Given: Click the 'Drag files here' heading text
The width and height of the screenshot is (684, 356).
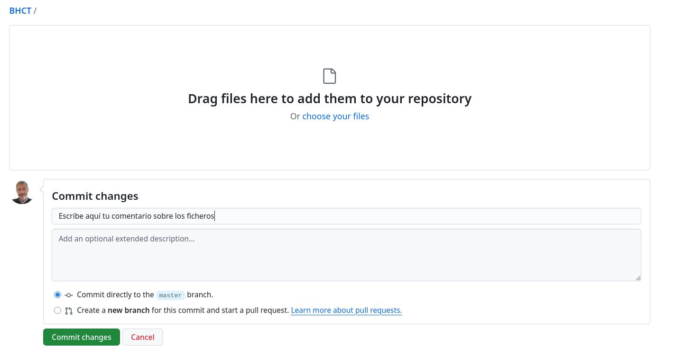Looking at the screenshot, I should 330,98.
